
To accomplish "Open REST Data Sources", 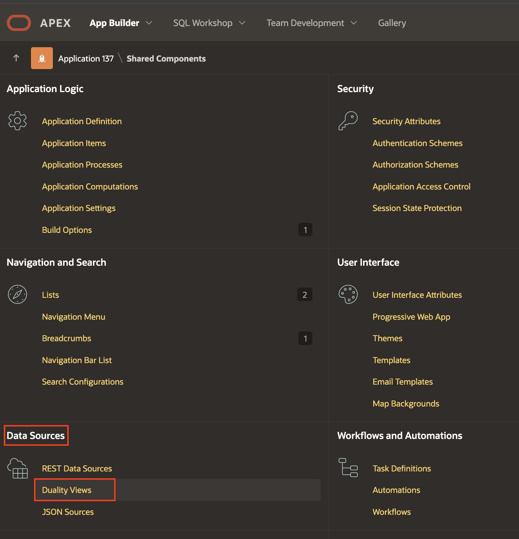I will pos(77,468).
